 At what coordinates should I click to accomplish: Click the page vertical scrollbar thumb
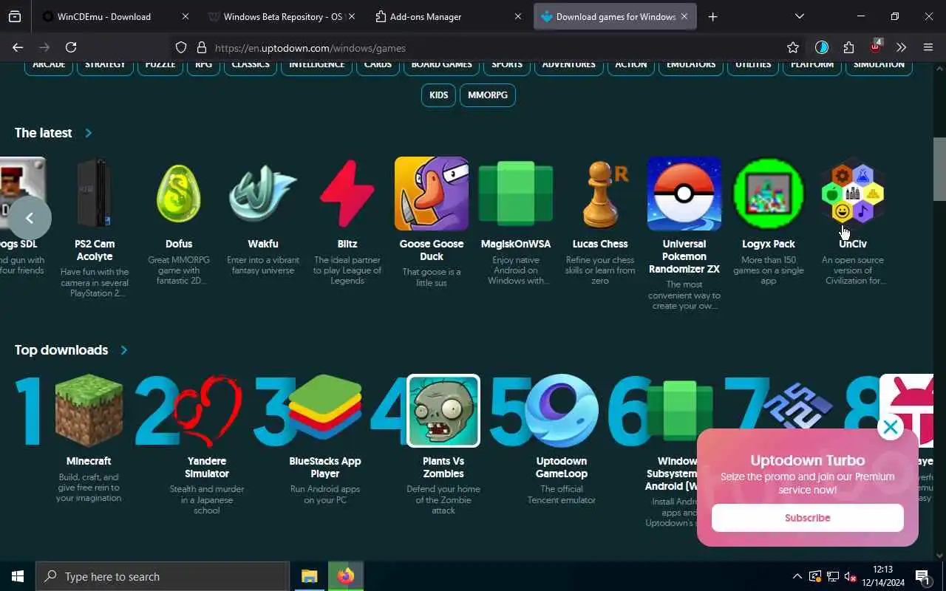click(939, 168)
